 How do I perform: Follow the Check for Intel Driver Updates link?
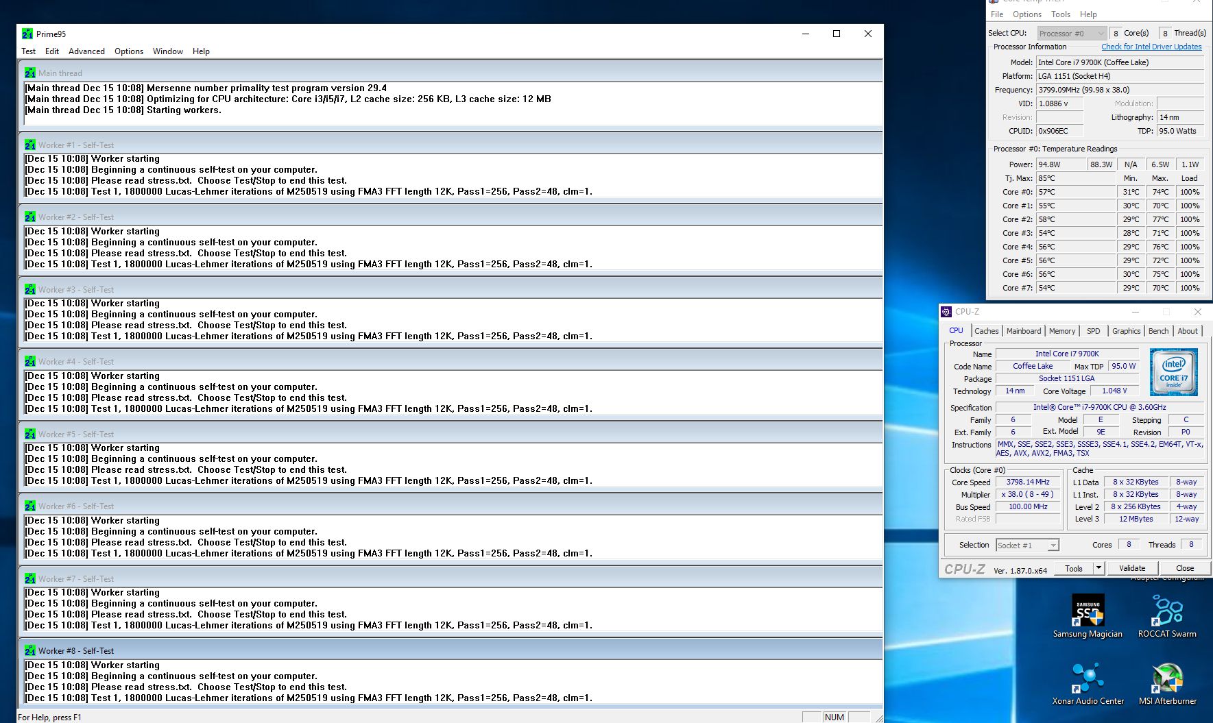tap(1151, 47)
